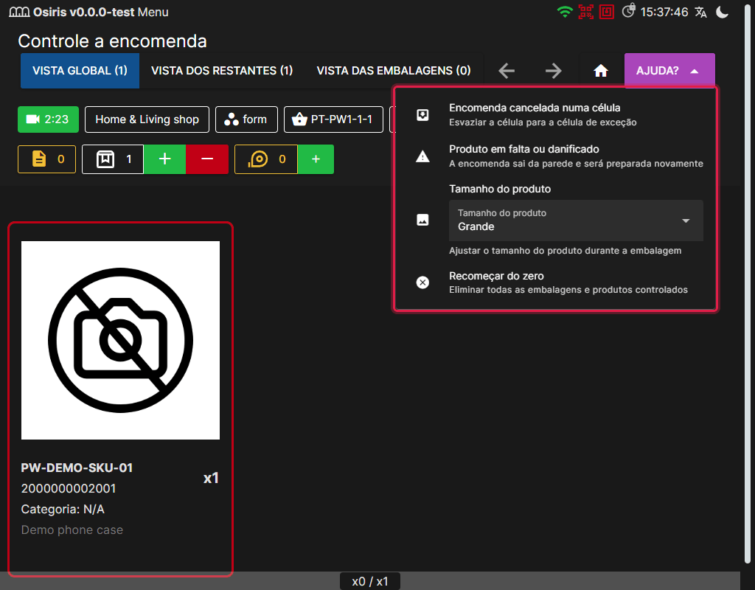Click the barcode number 2000000002001
The width and height of the screenshot is (755, 590).
click(x=69, y=488)
